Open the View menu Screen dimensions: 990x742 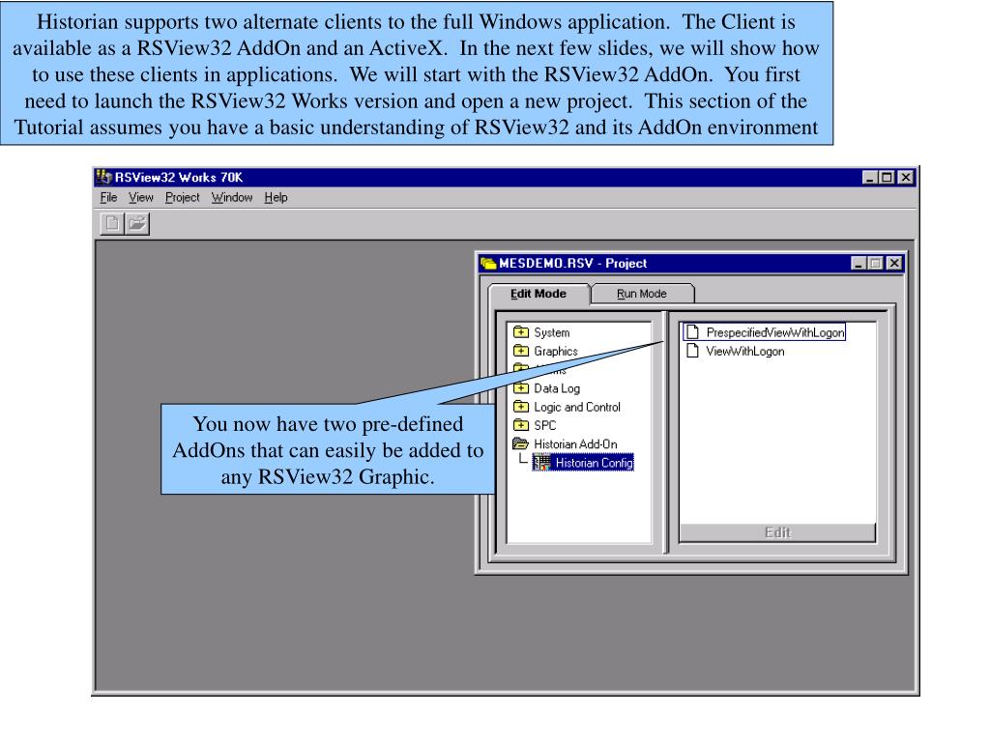tap(141, 197)
